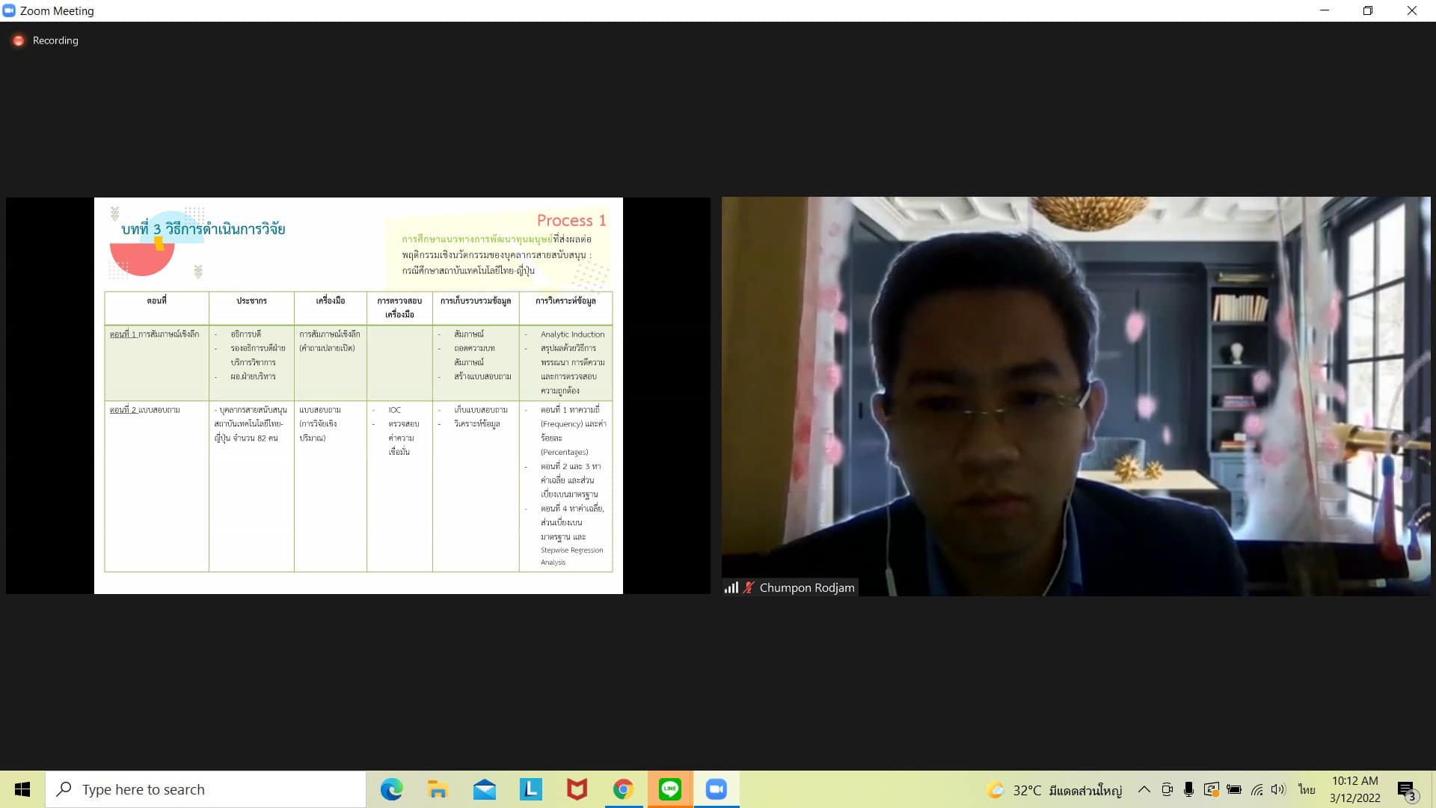Screen dimensions: 1436x808
Task: Switch to Google Chrome on the taskbar
Action: pos(623,789)
